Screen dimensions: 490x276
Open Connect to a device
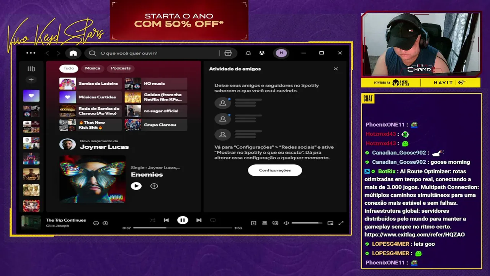(x=275, y=223)
